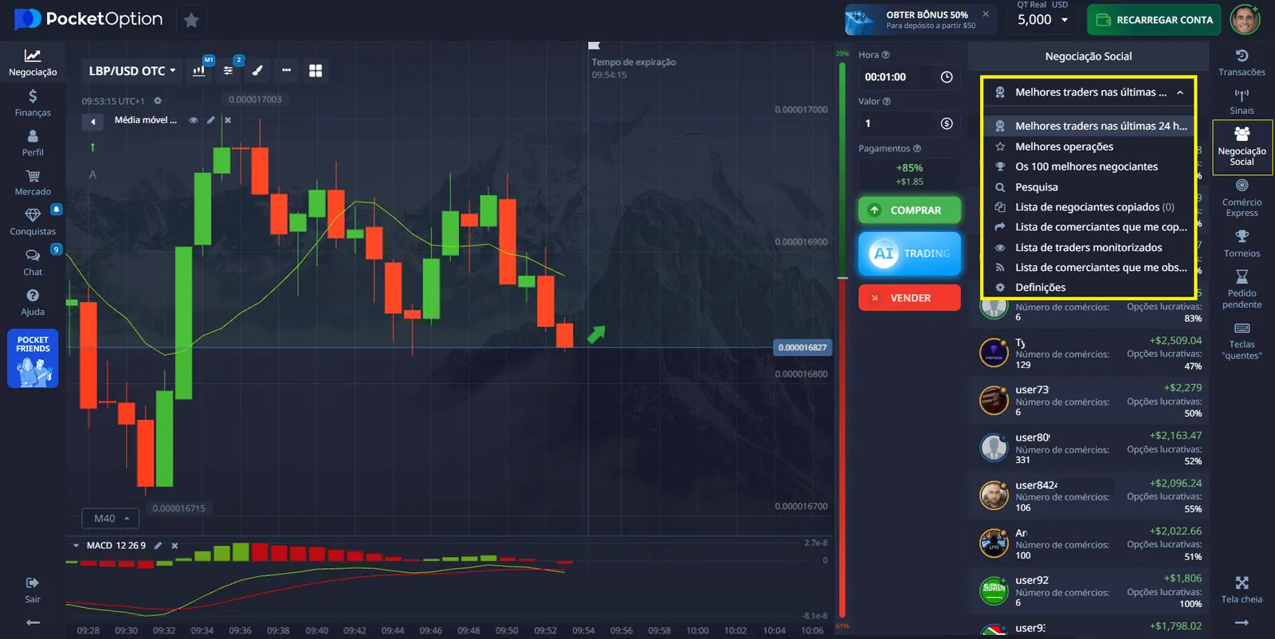The image size is (1275, 639).
Task: Select the drawing brush tool
Action: pyautogui.click(x=257, y=71)
